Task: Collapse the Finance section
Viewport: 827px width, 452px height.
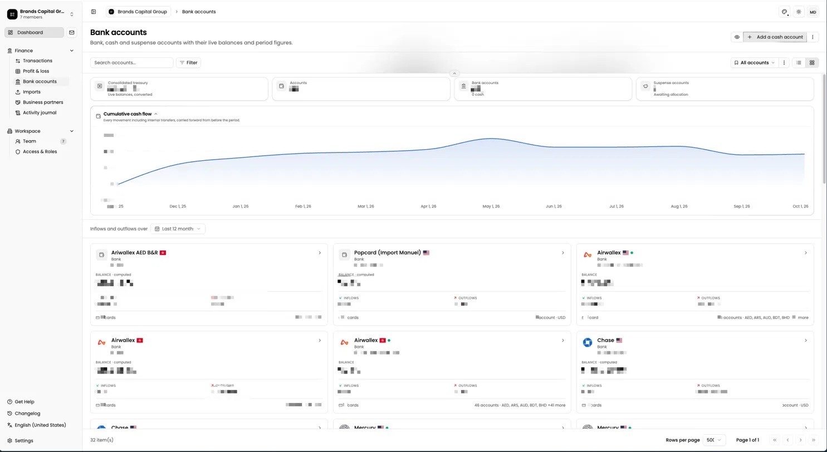Action: tap(71, 51)
